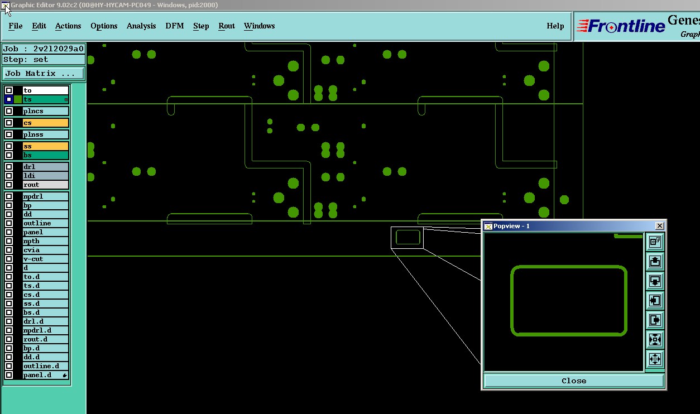
Task: Click the Step: set field
Action: click(x=44, y=59)
